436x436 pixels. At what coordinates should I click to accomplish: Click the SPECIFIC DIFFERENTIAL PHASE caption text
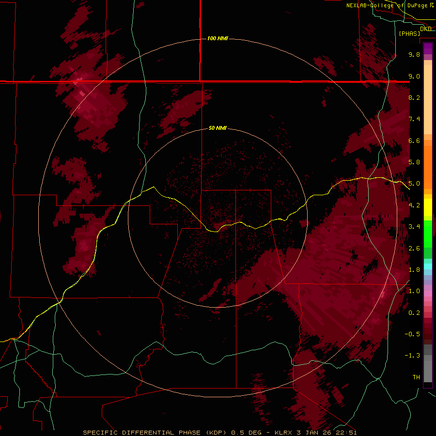pos(141,433)
